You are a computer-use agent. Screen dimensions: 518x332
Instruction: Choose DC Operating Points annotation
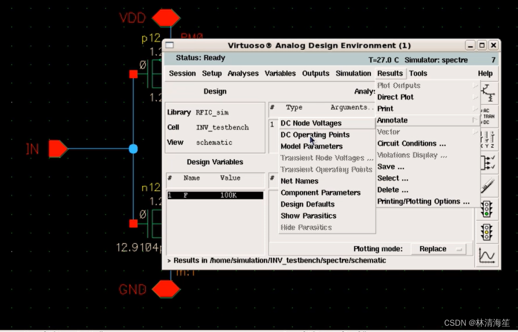tap(327, 135)
